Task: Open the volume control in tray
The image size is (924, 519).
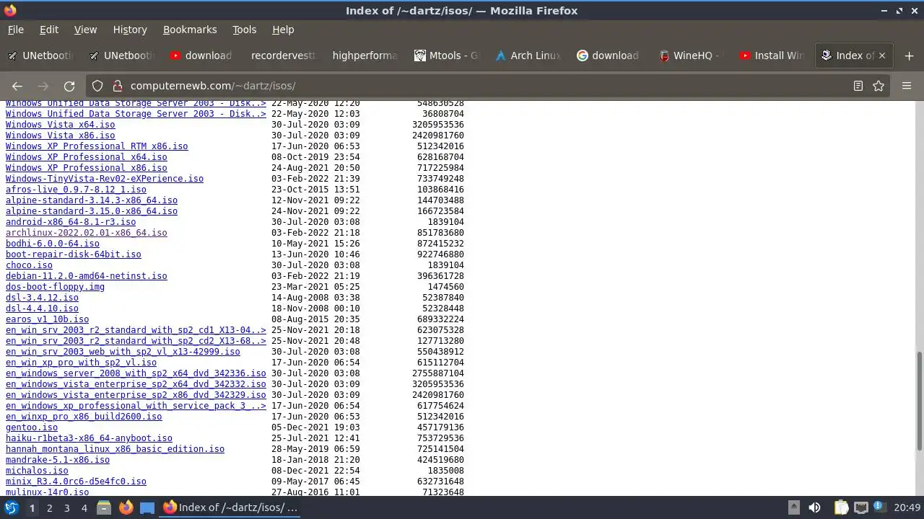Action: tap(815, 507)
